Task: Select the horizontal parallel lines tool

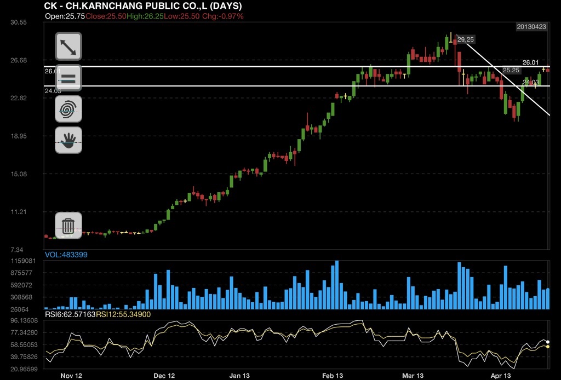Action: tap(68, 78)
